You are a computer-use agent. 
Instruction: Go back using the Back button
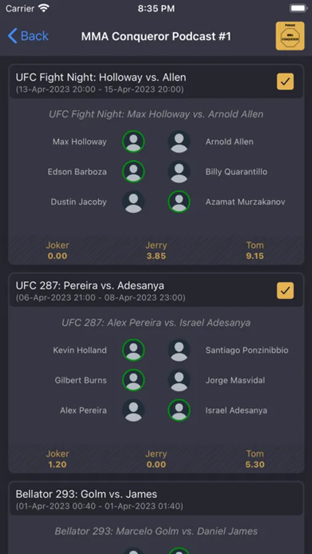click(28, 36)
